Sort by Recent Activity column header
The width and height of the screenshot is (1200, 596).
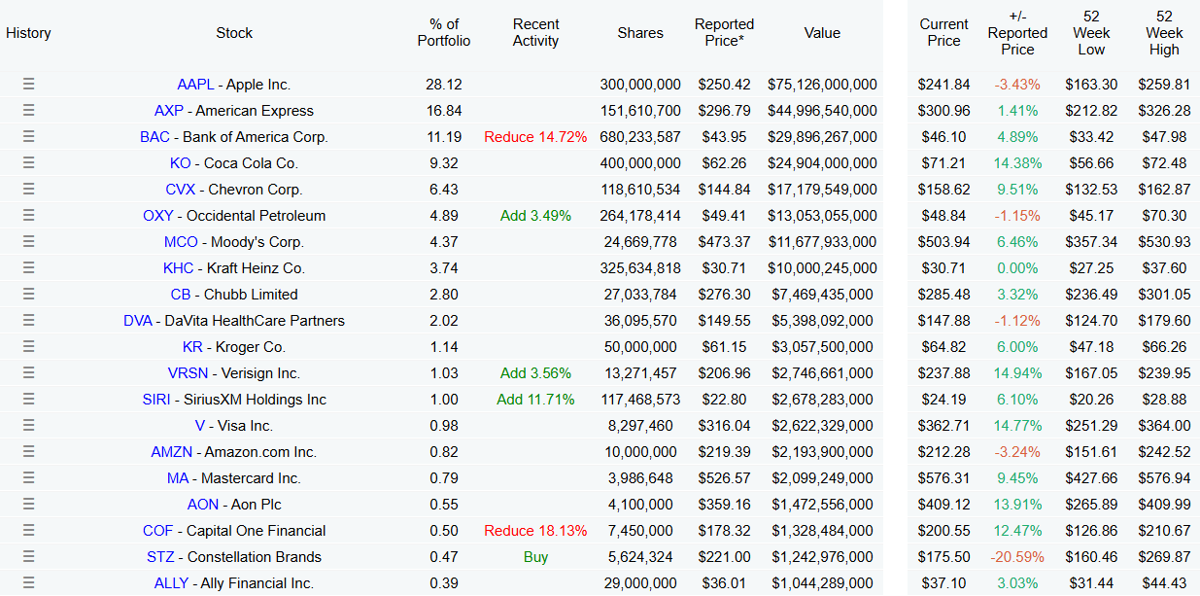click(536, 32)
